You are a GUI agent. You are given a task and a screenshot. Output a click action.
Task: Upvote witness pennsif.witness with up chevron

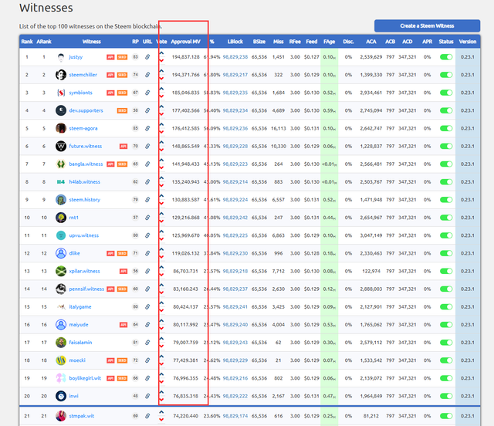point(161,285)
